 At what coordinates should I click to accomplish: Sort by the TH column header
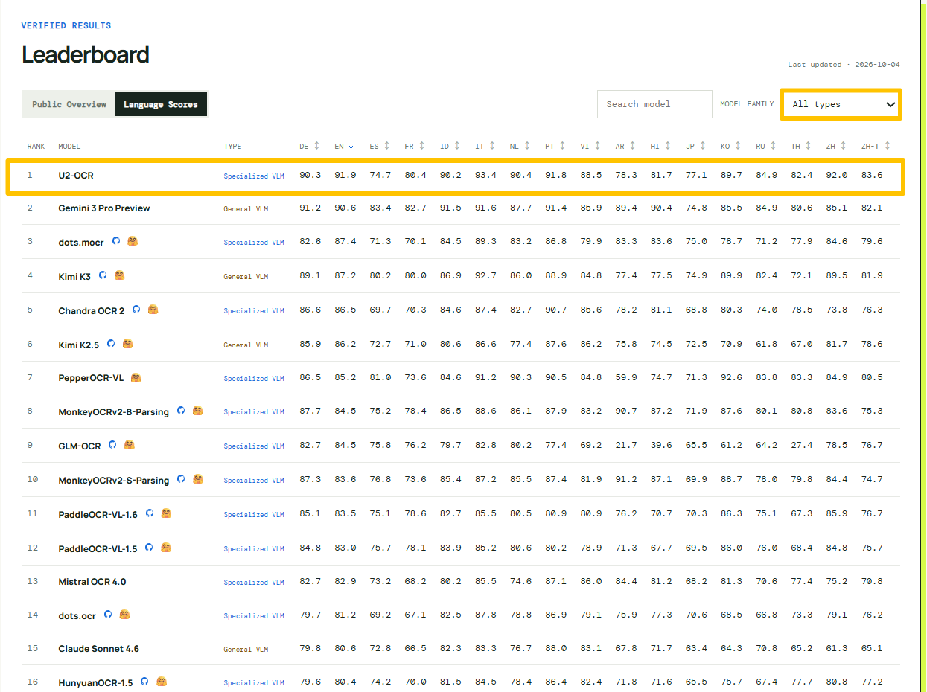801,147
